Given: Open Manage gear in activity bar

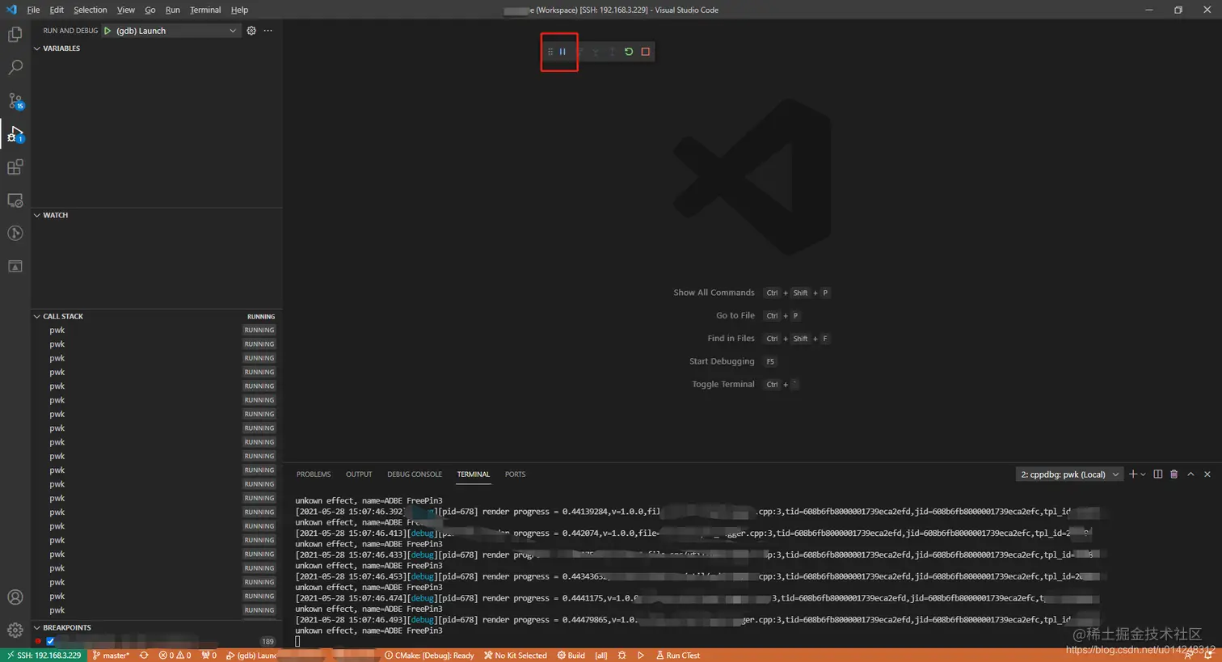Looking at the screenshot, I should [x=15, y=630].
